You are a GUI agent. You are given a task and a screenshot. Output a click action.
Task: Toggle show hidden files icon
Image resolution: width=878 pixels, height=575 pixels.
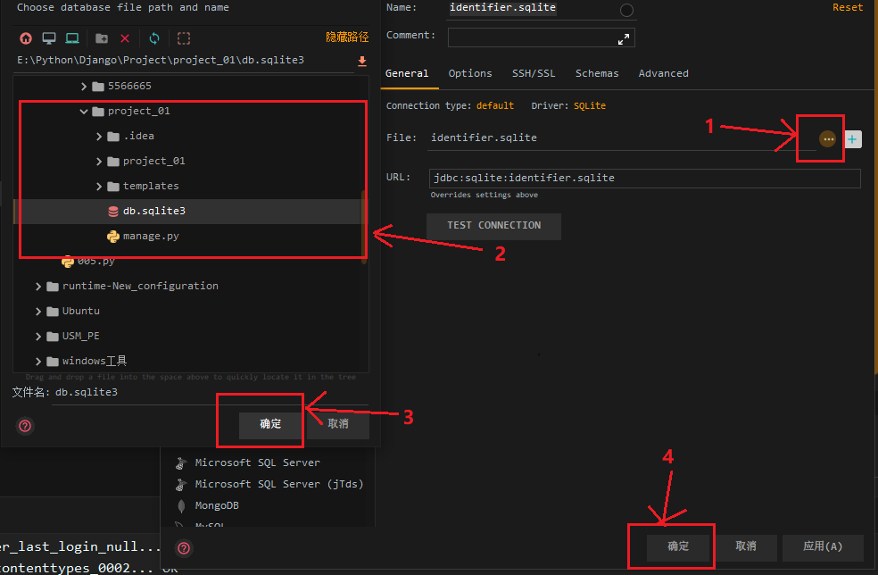pos(184,38)
